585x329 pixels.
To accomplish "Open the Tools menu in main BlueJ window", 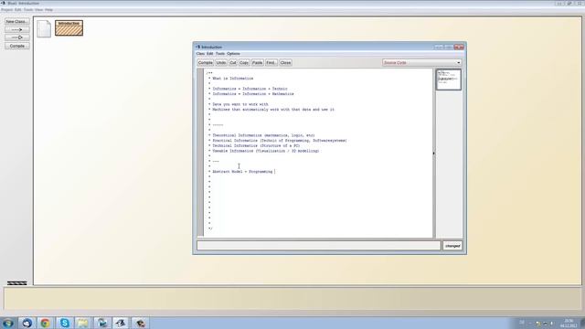I will click(x=28, y=10).
